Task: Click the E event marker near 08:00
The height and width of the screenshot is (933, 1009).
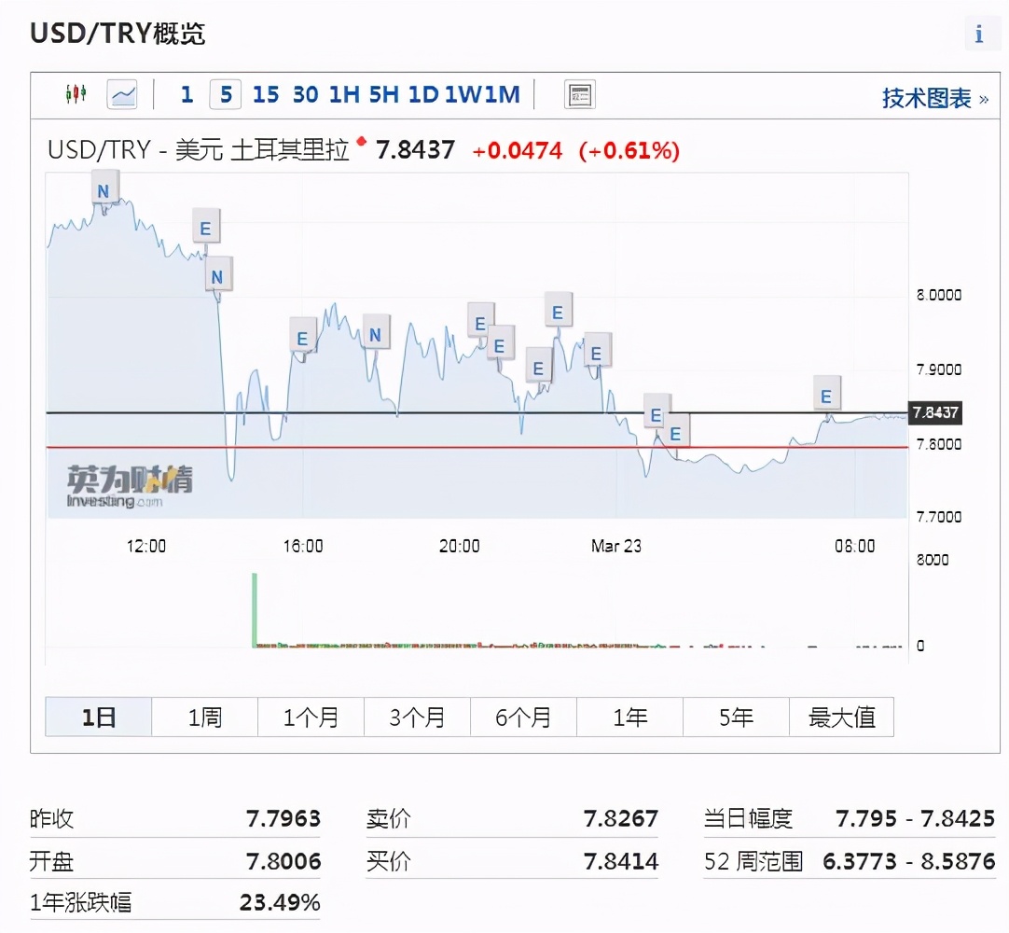Action: pos(826,395)
